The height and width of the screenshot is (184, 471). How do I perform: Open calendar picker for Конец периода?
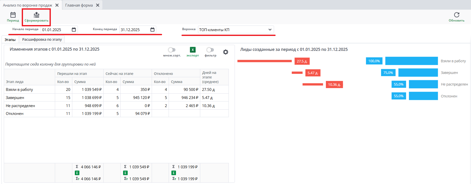pos(152,30)
